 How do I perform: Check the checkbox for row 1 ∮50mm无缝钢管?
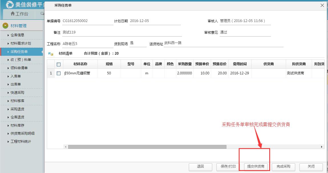[x=58, y=73]
